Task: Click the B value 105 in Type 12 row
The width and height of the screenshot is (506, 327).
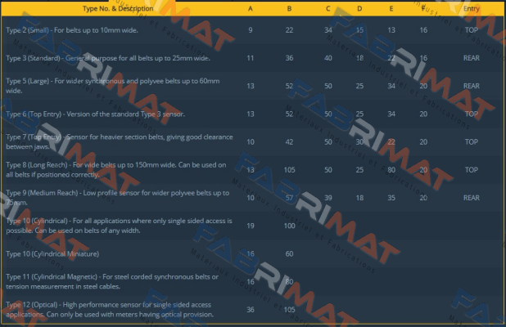Action: tap(290, 310)
